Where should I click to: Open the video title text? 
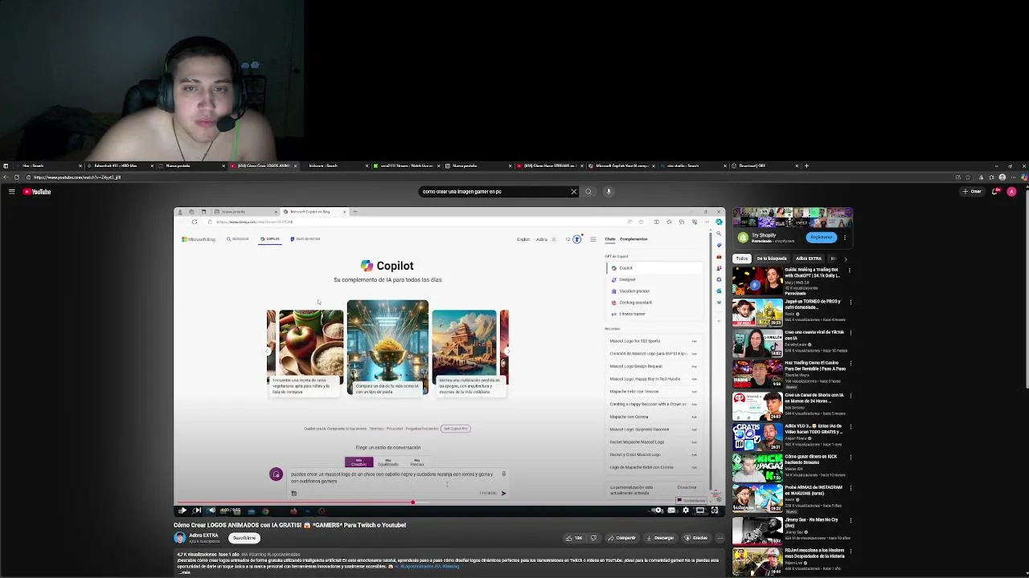coord(289,525)
